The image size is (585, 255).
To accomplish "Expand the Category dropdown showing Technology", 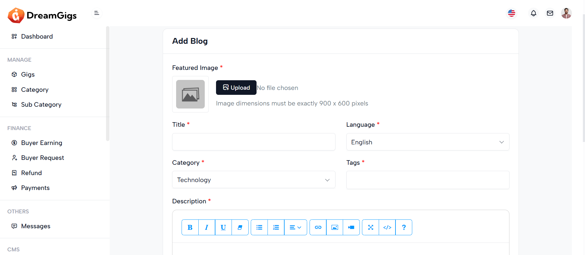I will click(x=253, y=180).
